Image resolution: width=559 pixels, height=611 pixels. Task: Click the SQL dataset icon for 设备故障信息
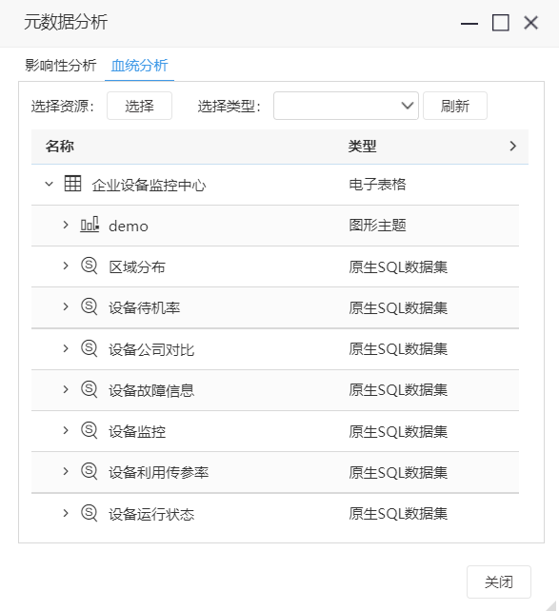pos(90,389)
